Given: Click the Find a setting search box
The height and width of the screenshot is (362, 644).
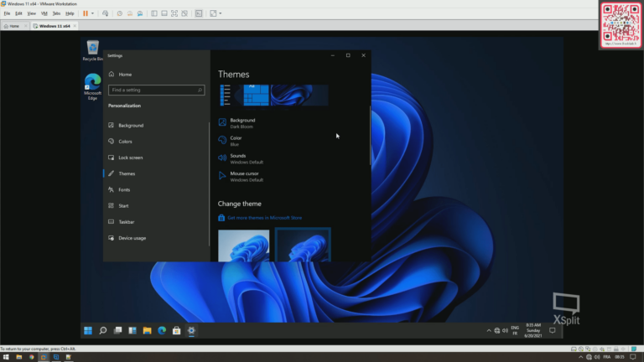Looking at the screenshot, I should pyautogui.click(x=156, y=90).
